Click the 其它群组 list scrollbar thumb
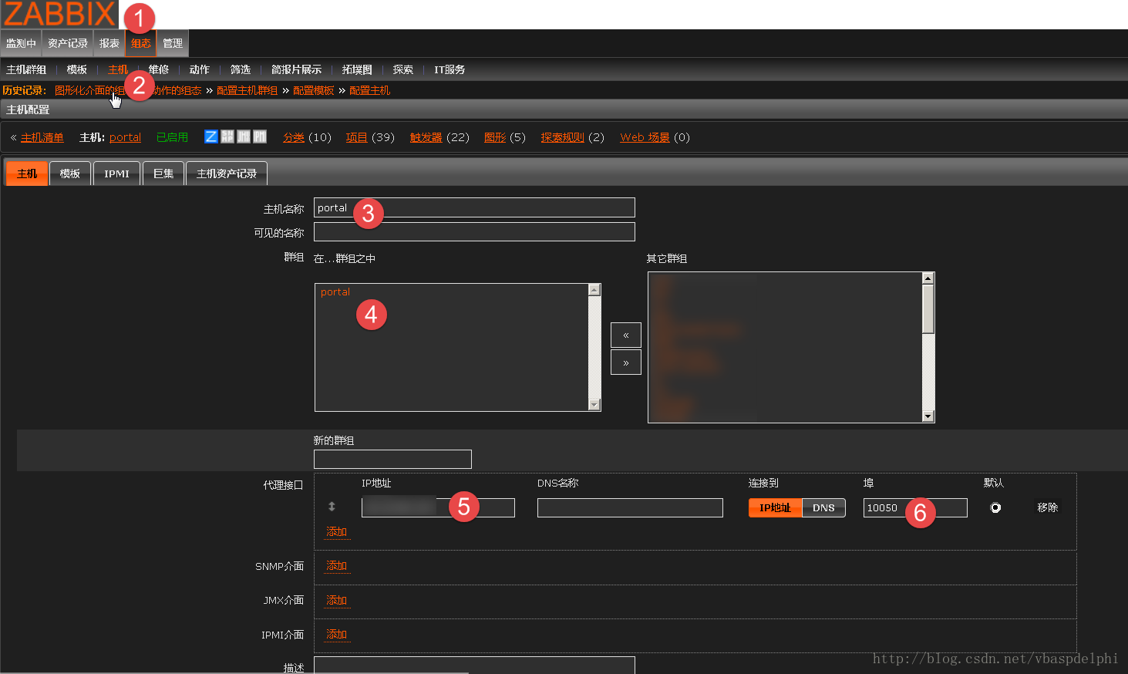 click(928, 308)
